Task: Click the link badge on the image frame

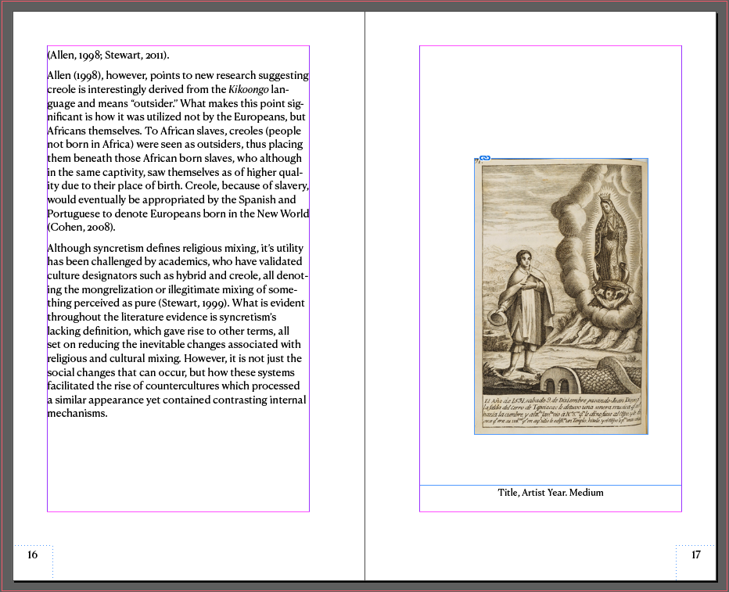Action: [x=484, y=160]
